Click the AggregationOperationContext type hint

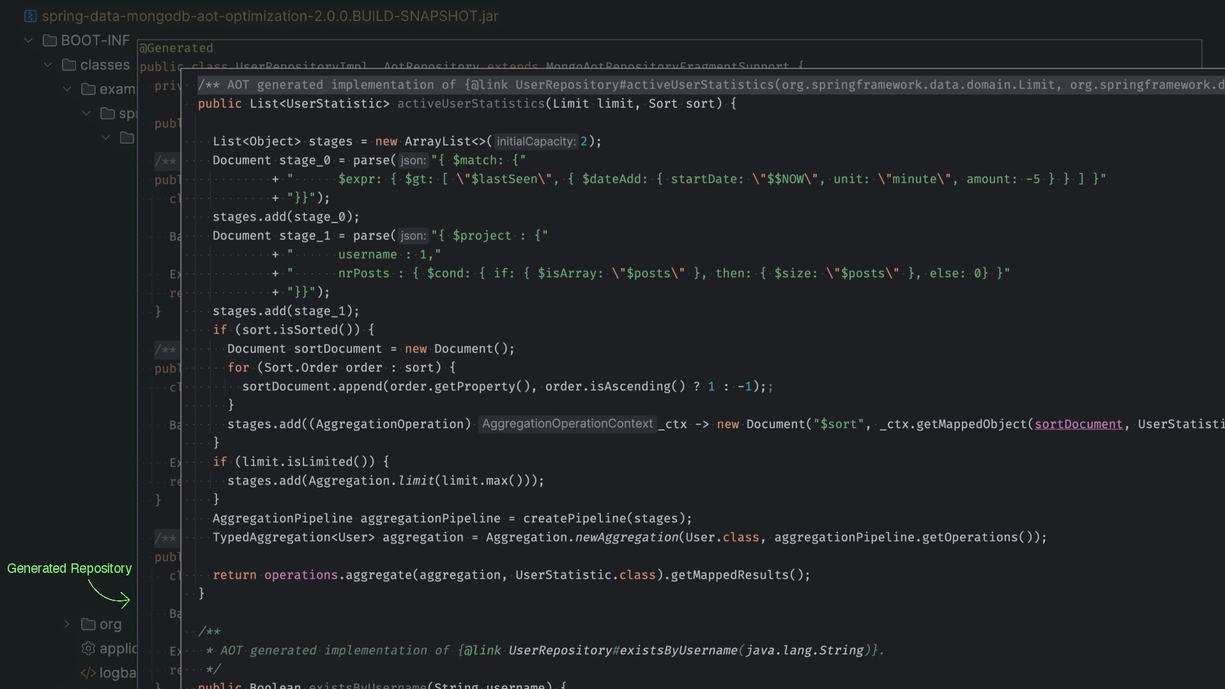coord(567,424)
